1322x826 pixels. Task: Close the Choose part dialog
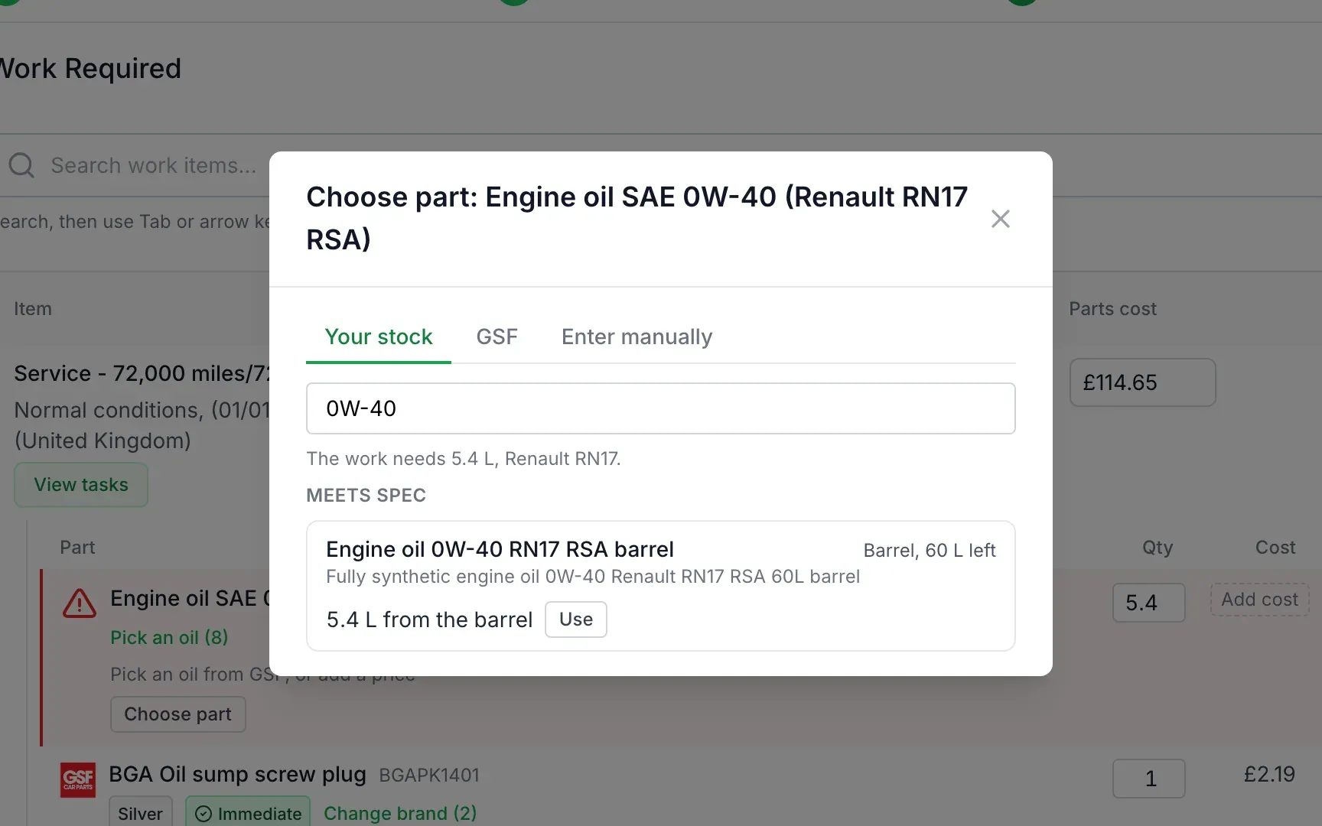[x=1000, y=219]
